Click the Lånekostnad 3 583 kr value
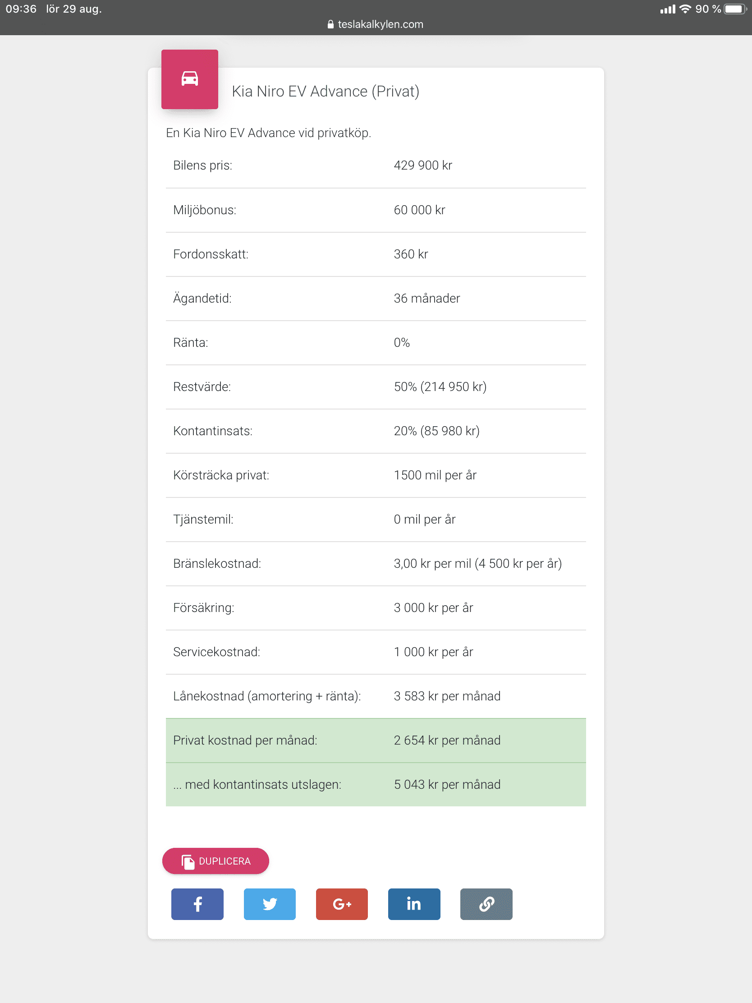The width and height of the screenshot is (752, 1003). click(447, 696)
